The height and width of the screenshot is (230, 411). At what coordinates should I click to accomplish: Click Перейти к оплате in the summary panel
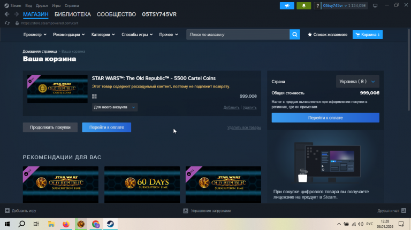pos(325,117)
